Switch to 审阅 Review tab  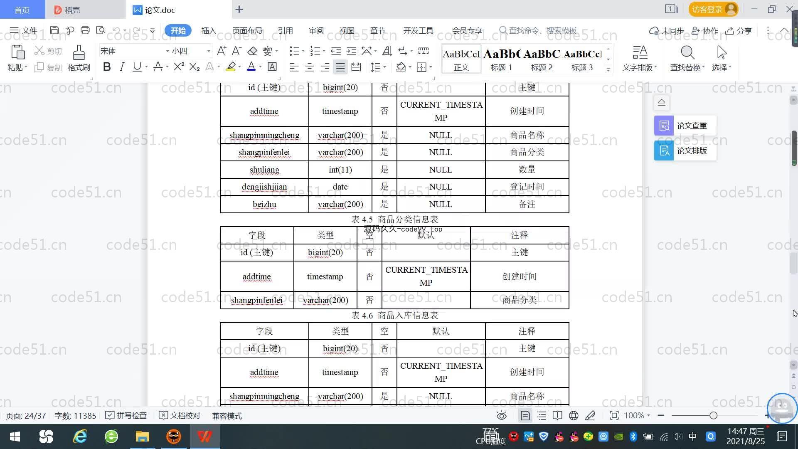point(316,30)
